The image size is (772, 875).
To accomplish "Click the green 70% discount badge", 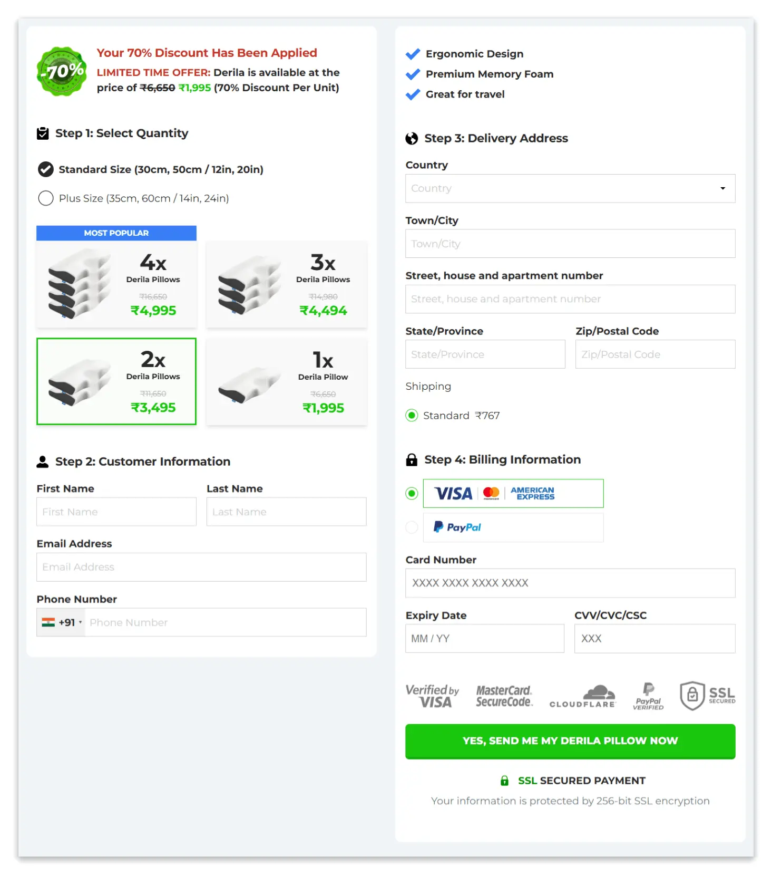I will coord(62,71).
